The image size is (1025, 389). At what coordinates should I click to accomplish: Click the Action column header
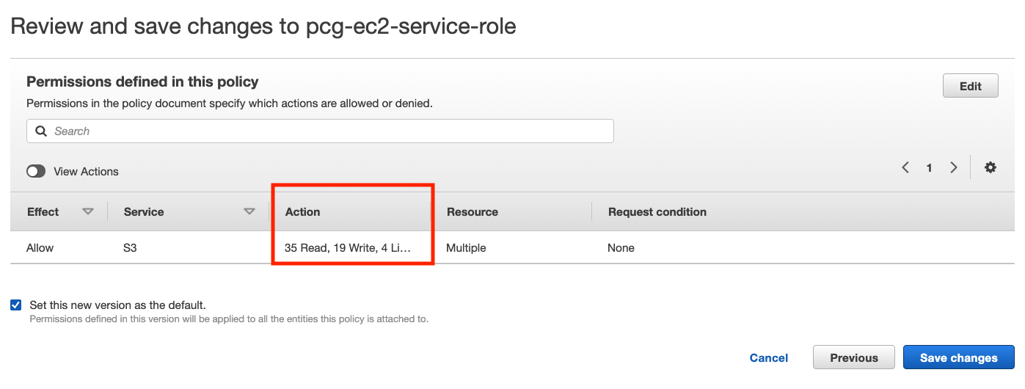click(302, 211)
